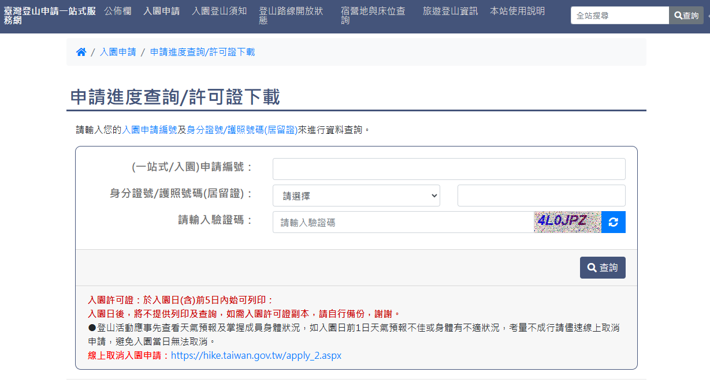Image resolution: width=710 pixels, height=383 pixels.
Task: Click the ID/passport number input field
Action: point(541,196)
